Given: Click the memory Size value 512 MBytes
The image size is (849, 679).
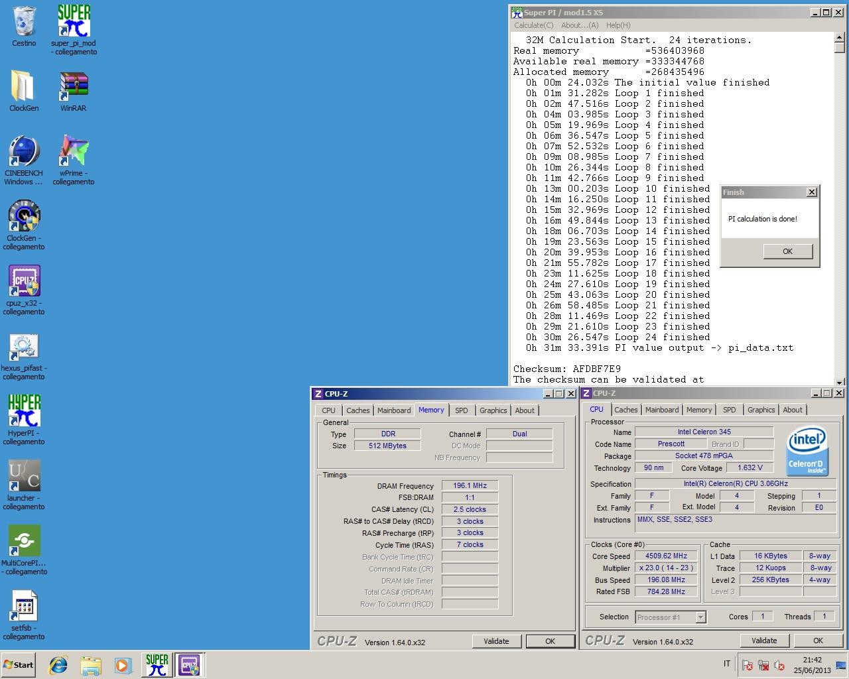Looking at the screenshot, I should (x=387, y=446).
